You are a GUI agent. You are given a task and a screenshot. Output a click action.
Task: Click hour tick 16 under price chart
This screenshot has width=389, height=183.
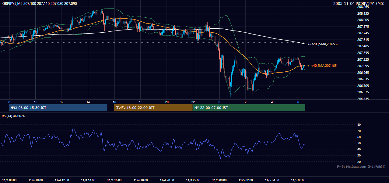[x=114, y=102]
